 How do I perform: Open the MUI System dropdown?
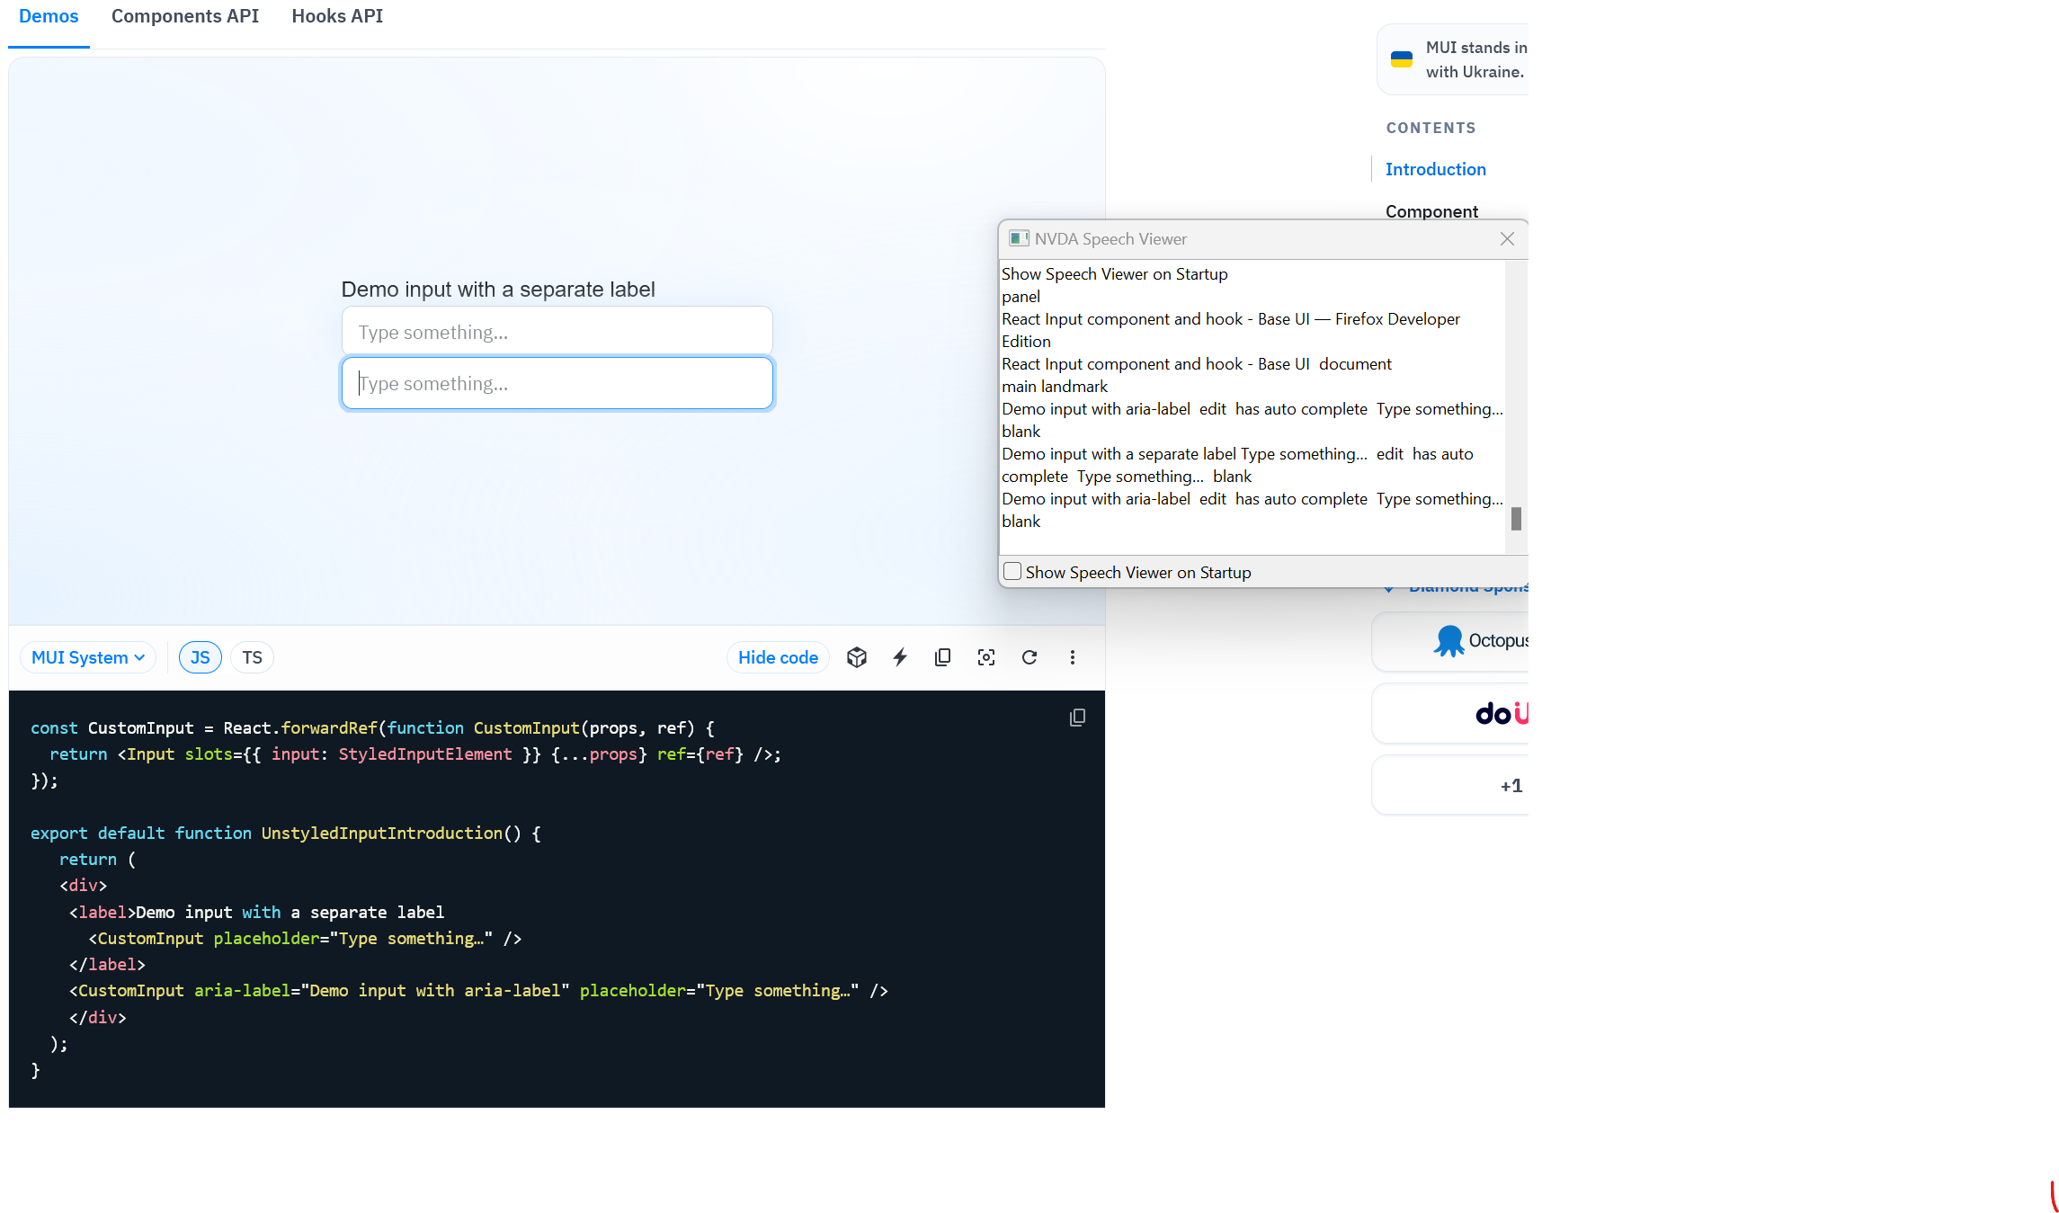tap(87, 657)
